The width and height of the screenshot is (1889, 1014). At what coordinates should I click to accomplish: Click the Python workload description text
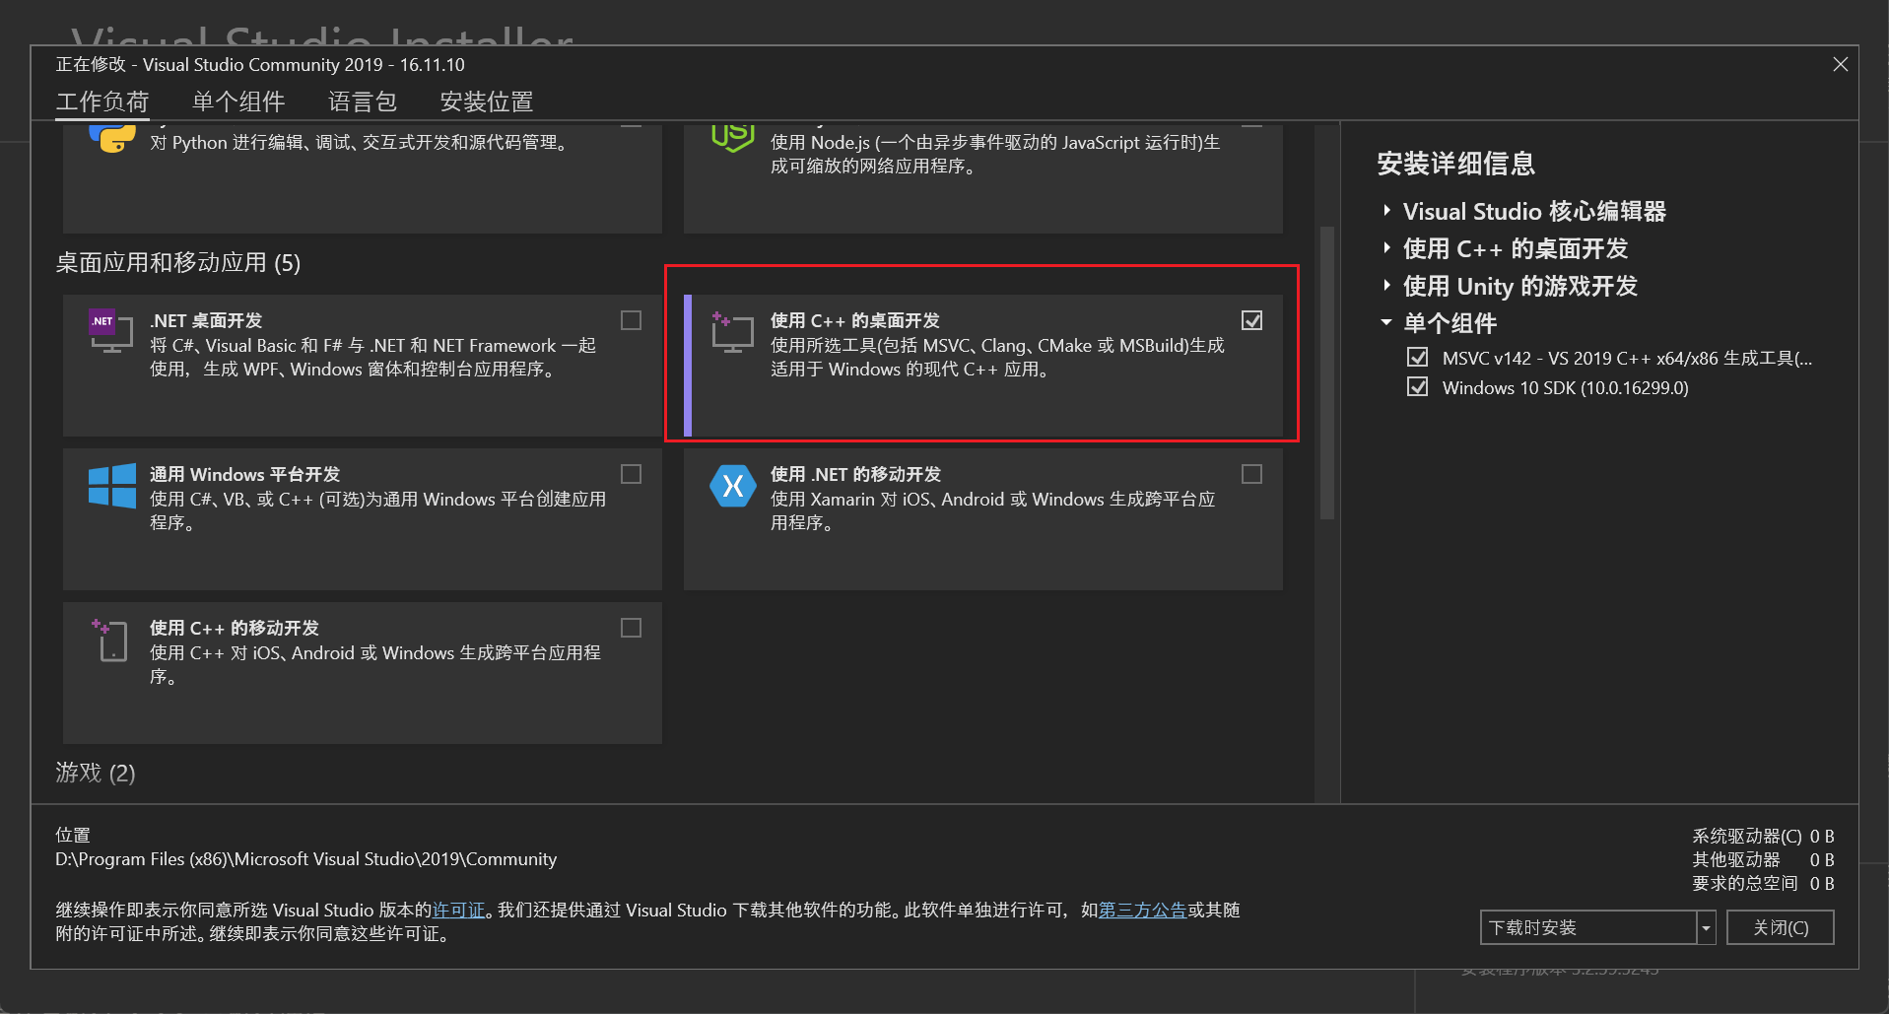[361, 143]
